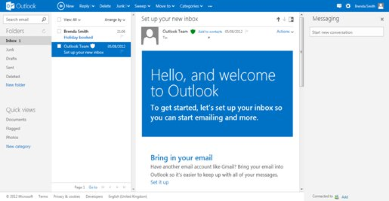The image size is (389, 201).
Task: Click the Go to page link
Action: tap(93, 187)
